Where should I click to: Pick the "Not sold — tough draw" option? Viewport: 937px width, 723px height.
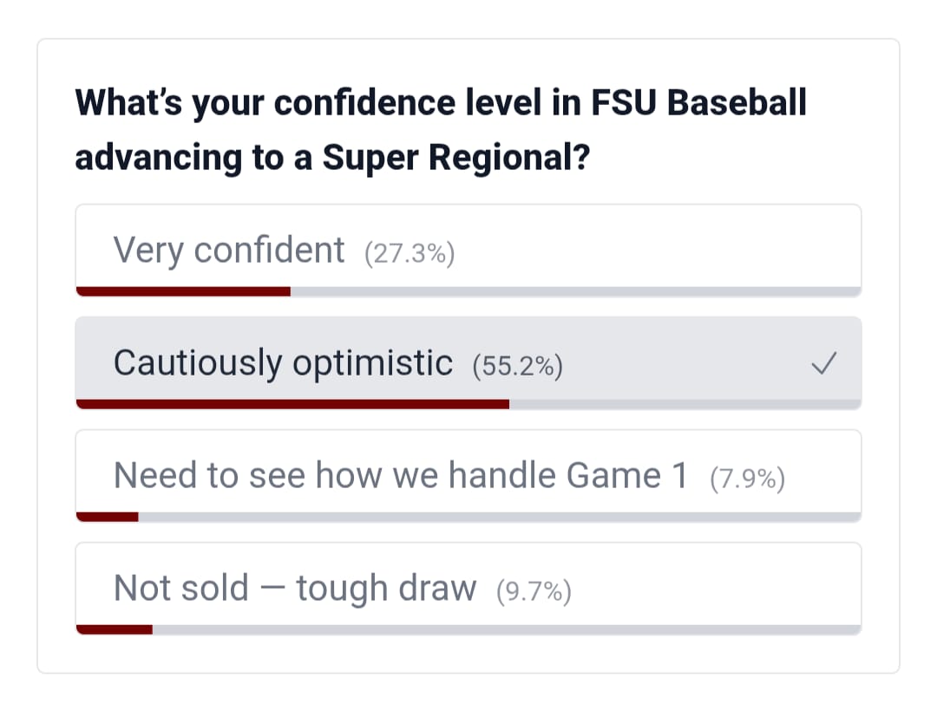294,589
